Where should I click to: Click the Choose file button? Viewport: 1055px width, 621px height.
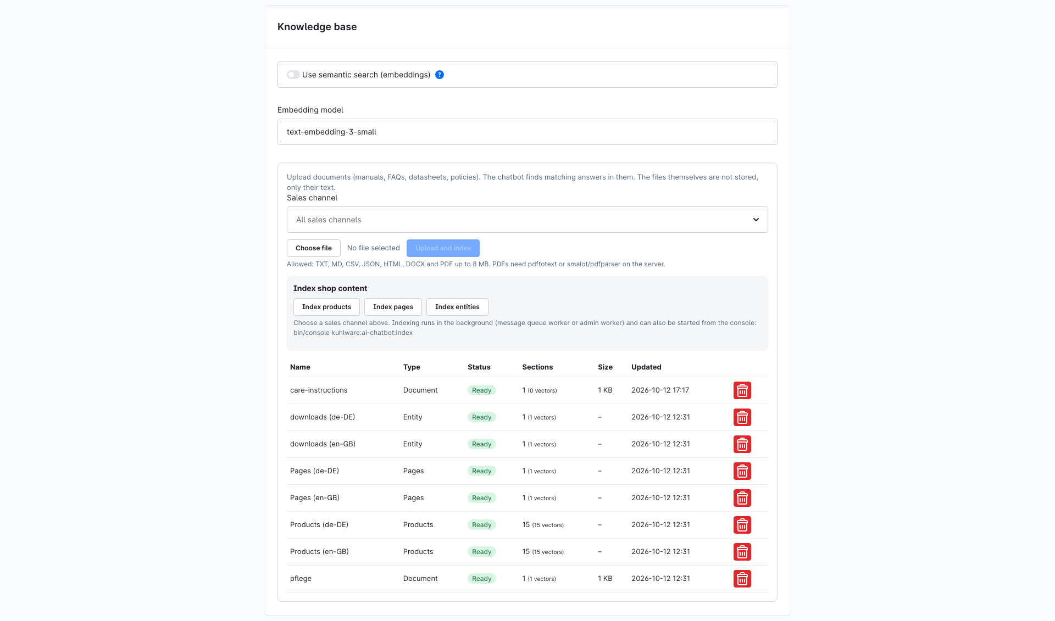[313, 248]
